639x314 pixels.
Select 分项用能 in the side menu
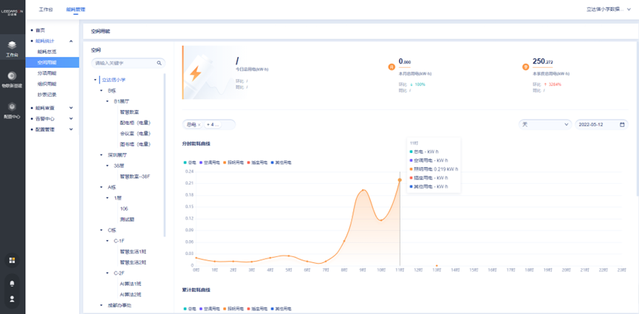coord(47,73)
